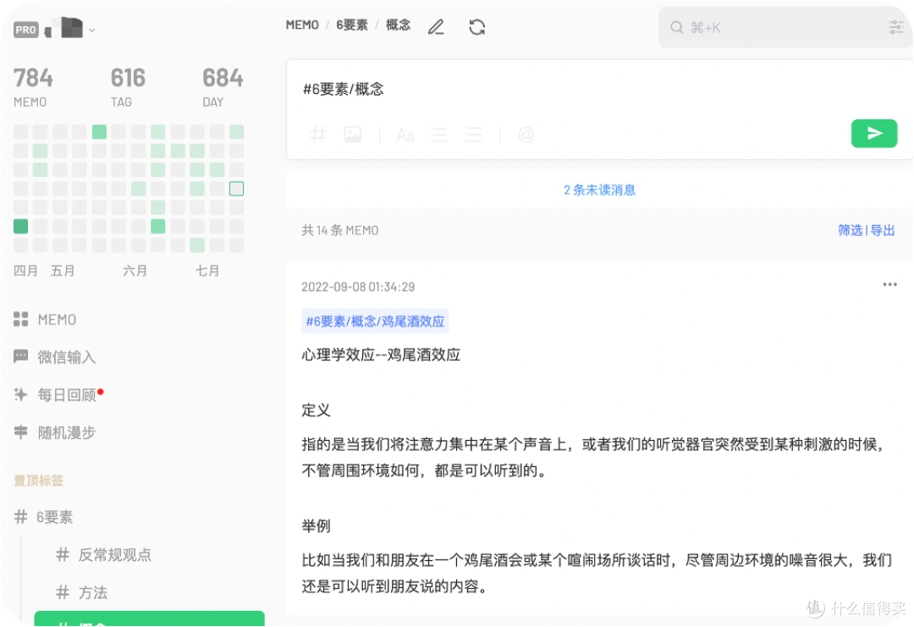This screenshot has width=914, height=627.
Task: Open MEMO in the sidebar
Action: click(58, 319)
